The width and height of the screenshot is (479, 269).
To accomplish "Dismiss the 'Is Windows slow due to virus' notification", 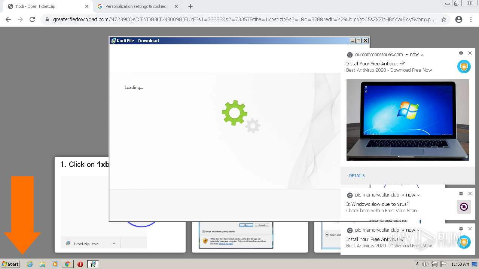I will 470,194.
